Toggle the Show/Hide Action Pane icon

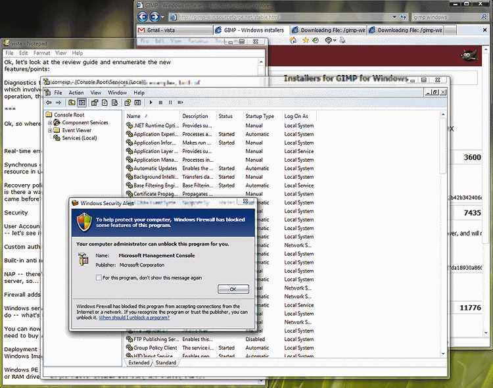tap(138, 103)
